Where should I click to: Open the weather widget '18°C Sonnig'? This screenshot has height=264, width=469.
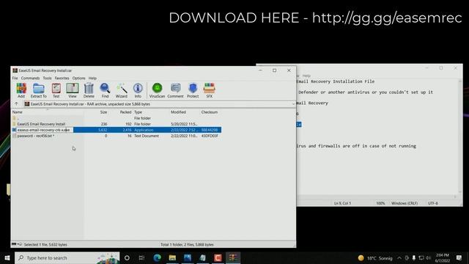click(x=375, y=258)
